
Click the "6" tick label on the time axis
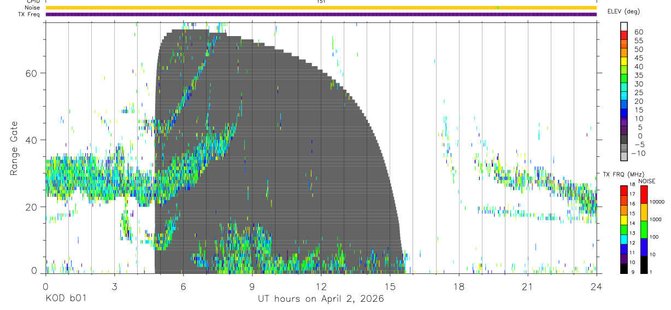(183, 286)
